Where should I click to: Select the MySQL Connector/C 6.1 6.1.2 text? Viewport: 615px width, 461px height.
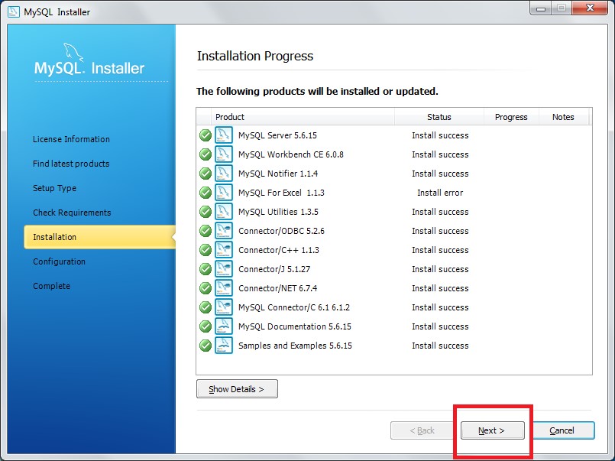pos(294,307)
